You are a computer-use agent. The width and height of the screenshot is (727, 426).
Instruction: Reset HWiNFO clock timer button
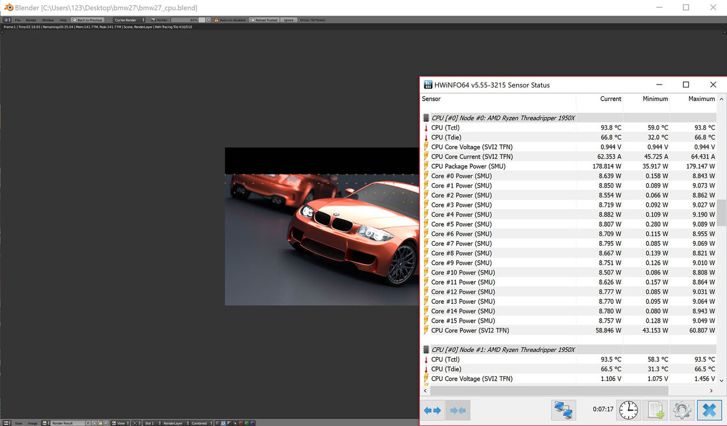tap(628, 410)
